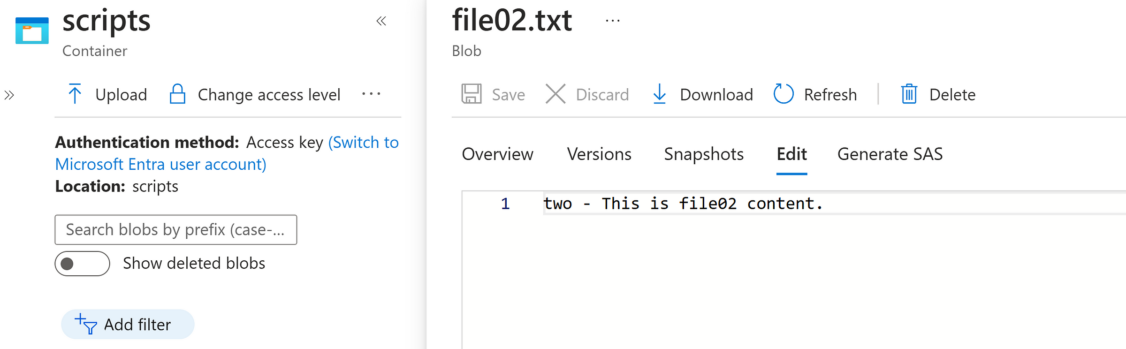
Task: Click the Delete trash can icon
Action: pos(909,94)
